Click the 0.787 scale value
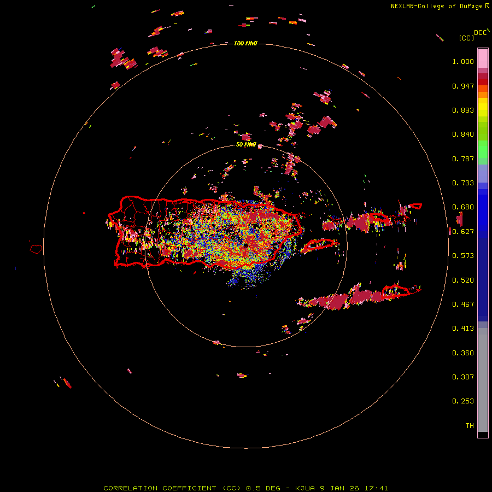 click(463, 159)
